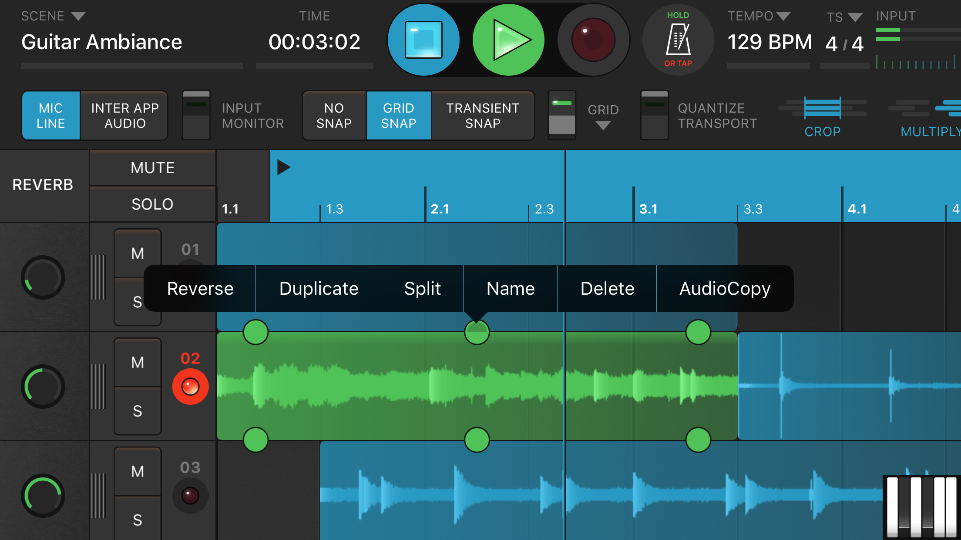Viewport: 961px width, 540px height.
Task: Select the Crop tool icon
Action: (x=822, y=108)
